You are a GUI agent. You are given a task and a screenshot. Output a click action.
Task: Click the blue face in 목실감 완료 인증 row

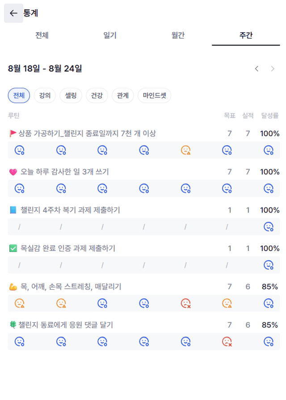pos(269,265)
